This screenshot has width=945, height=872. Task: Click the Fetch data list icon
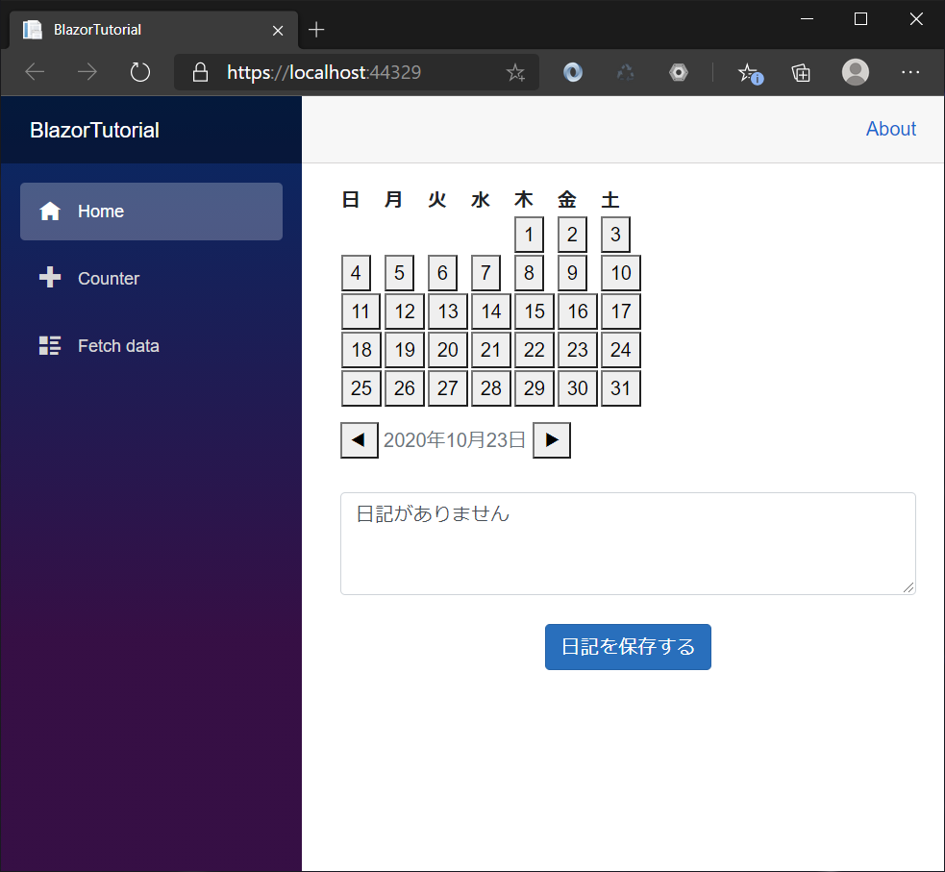[50, 345]
